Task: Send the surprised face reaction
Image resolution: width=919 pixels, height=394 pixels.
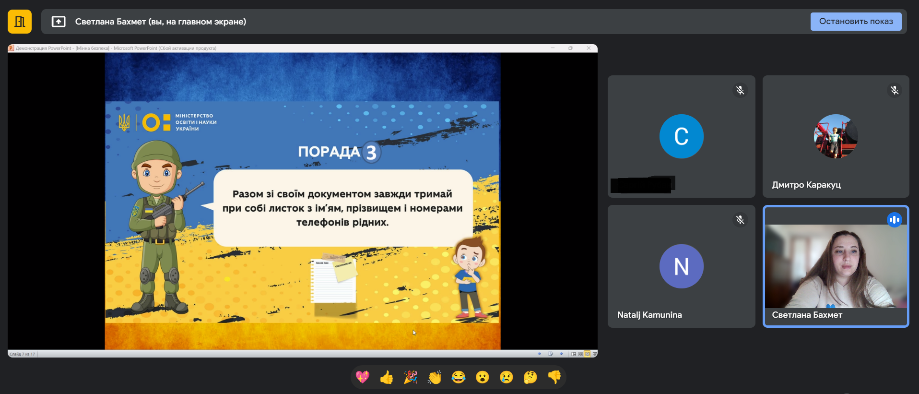Action: (483, 377)
